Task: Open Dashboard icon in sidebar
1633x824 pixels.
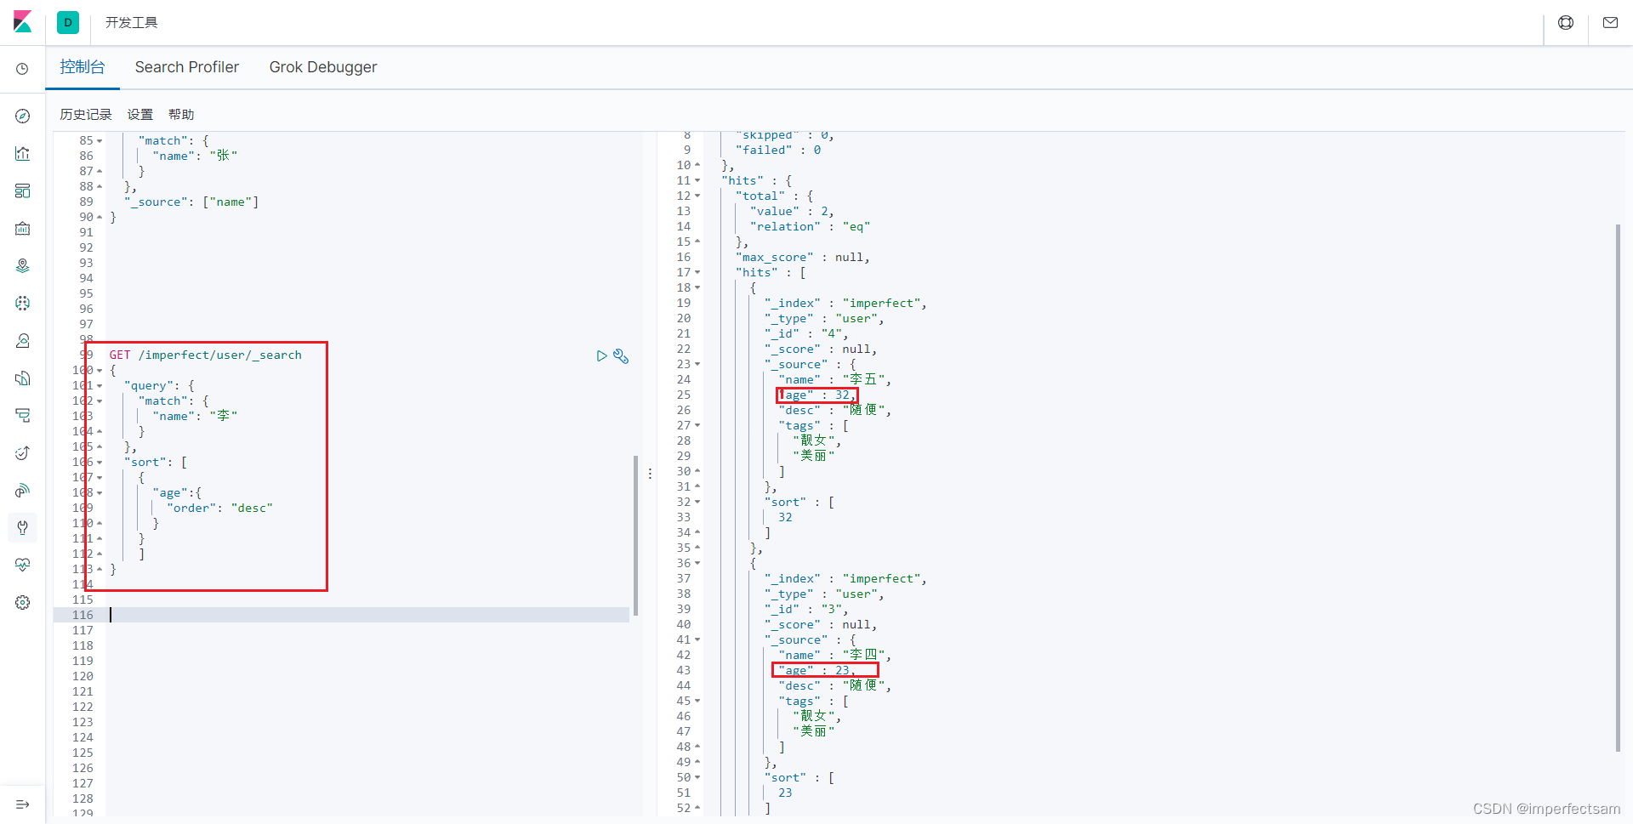Action: tap(23, 190)
